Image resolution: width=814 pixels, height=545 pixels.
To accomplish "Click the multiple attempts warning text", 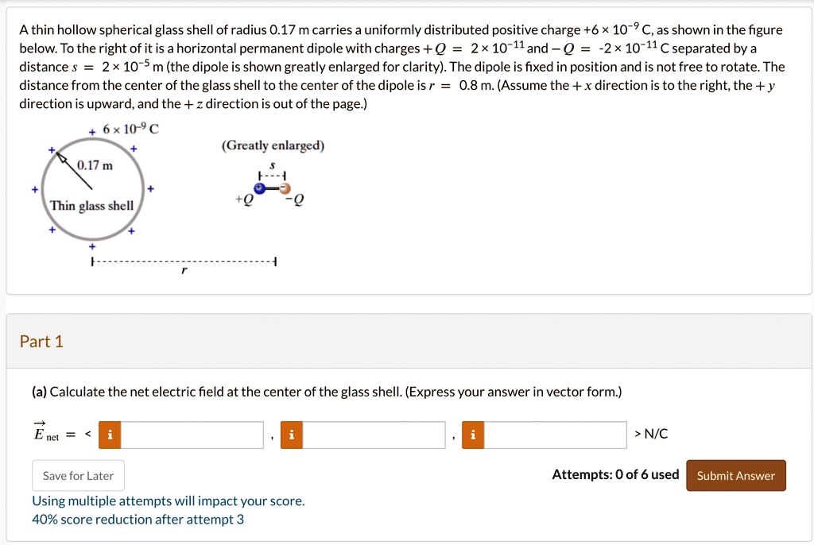I will coord(169,501).
